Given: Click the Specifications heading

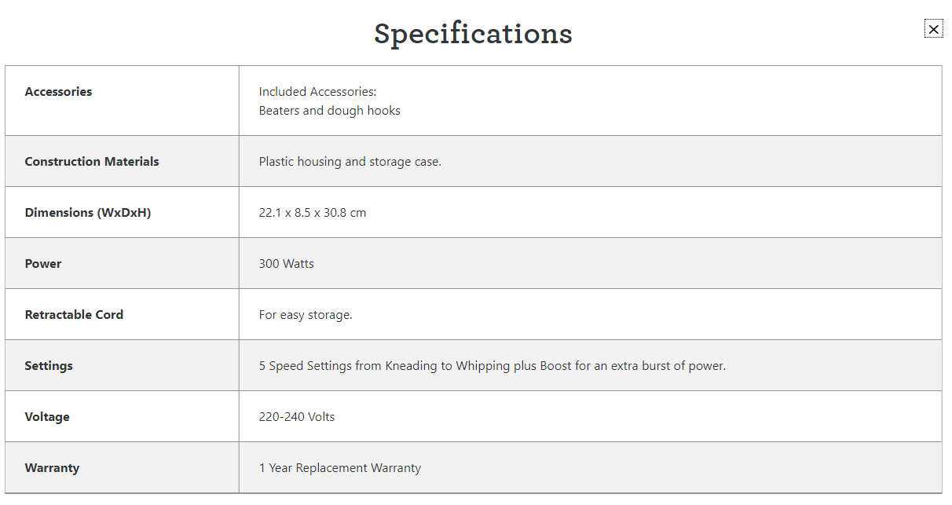Looking at the screenshot, I should (473, 34).
